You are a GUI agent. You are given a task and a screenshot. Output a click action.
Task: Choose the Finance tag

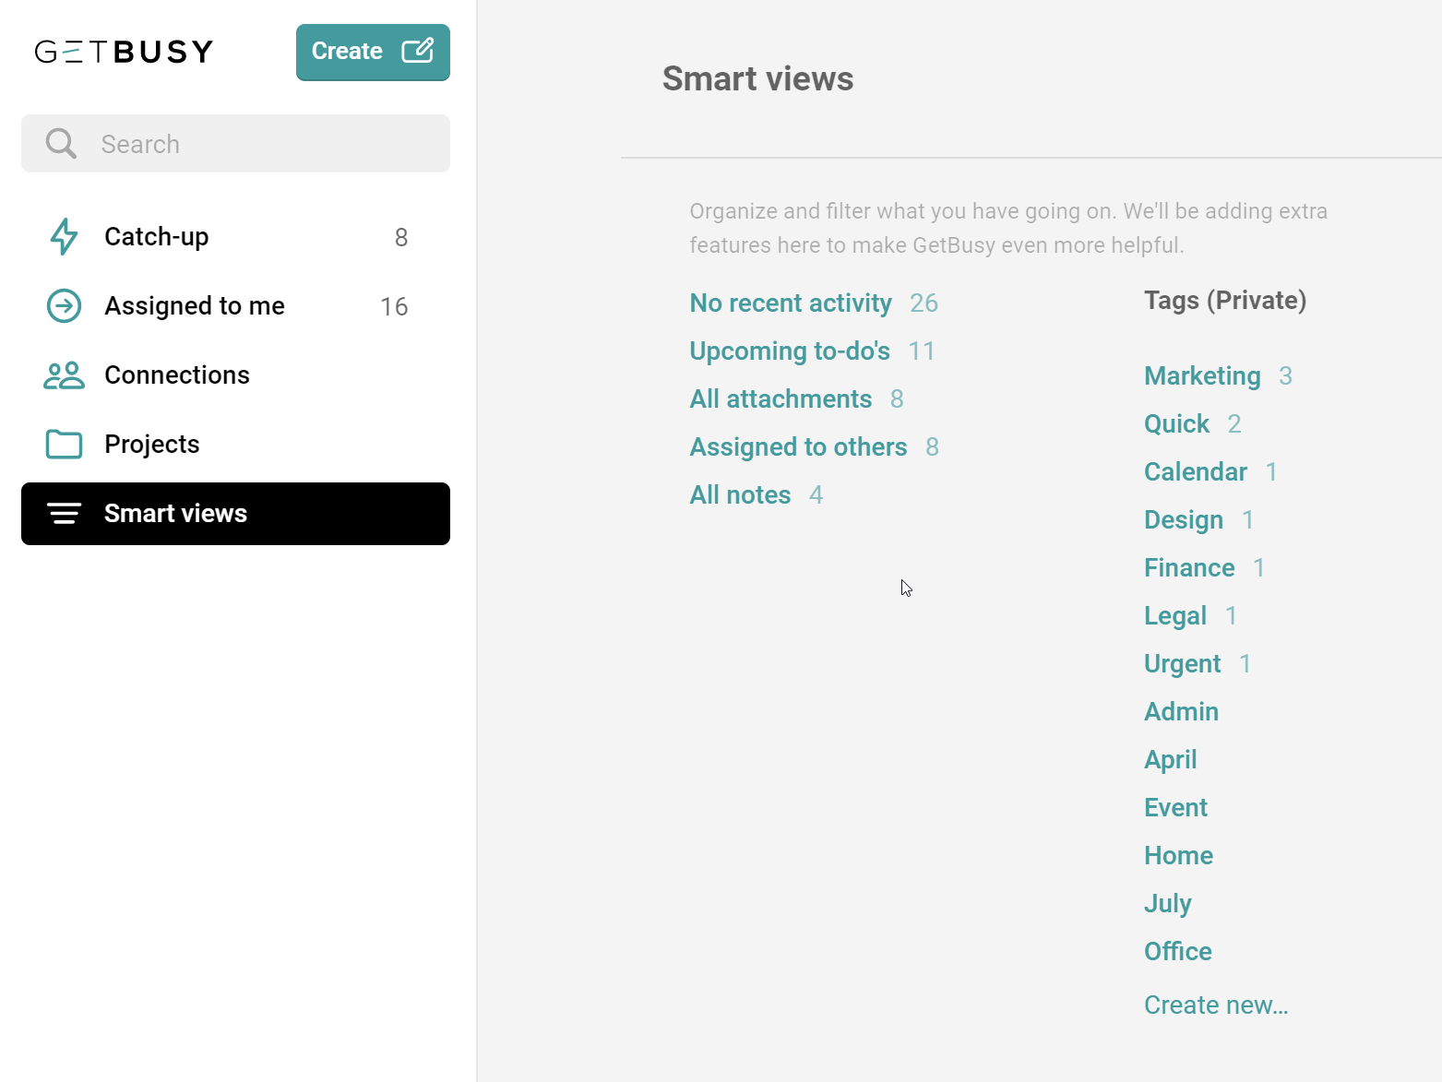pos(1189,567)
